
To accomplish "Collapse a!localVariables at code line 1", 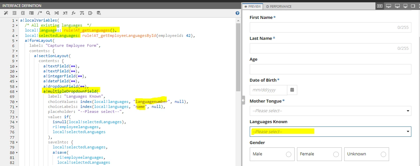I will [x=17, y=21].
